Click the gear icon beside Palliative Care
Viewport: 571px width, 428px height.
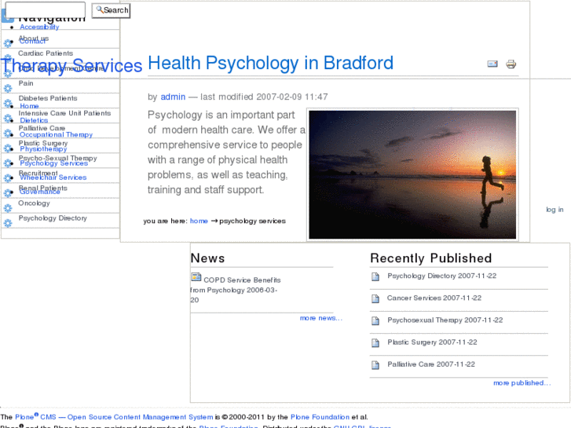coord(8,134)
